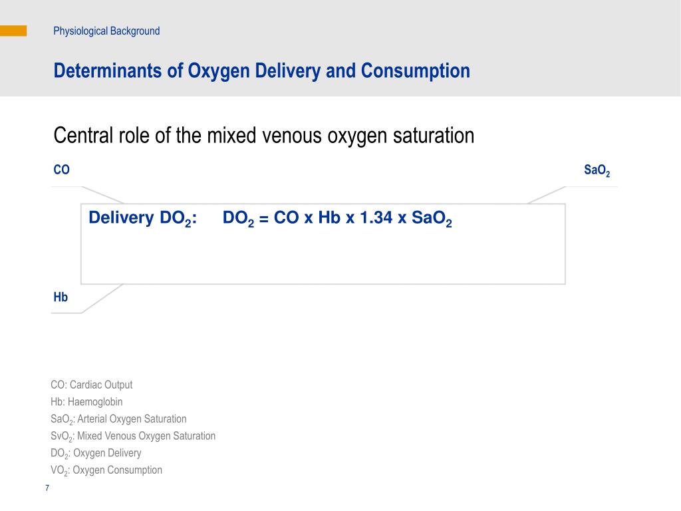Screen dimensions: 681x511
Task: Click the 'Central role of the mixed venous oxygen saturation' subtitle
Action: coord(263,136)
